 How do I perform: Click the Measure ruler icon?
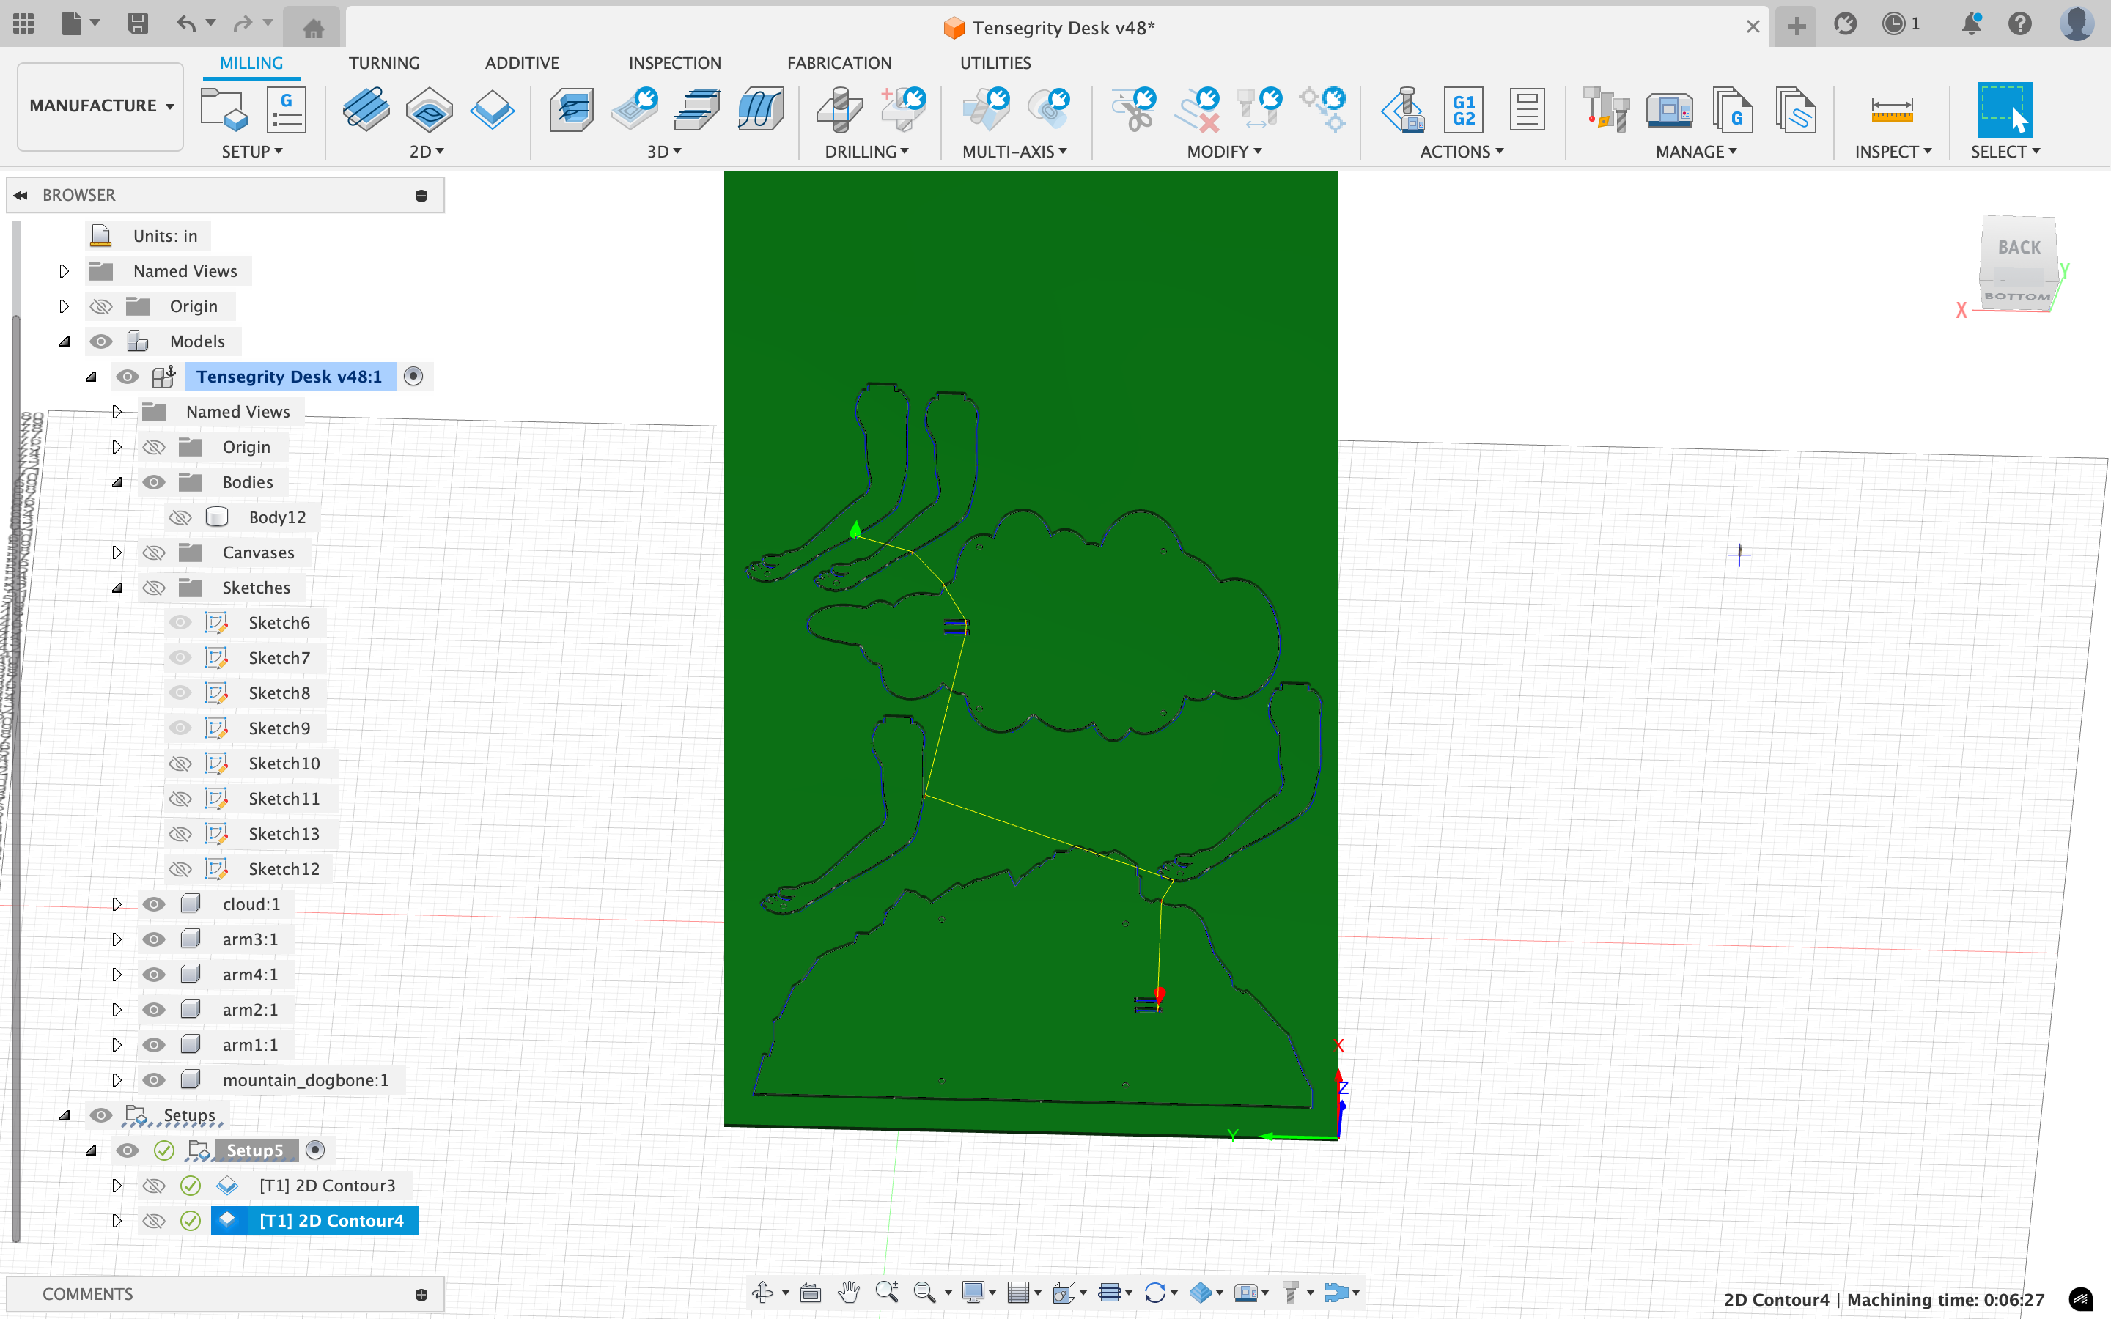1892,110
